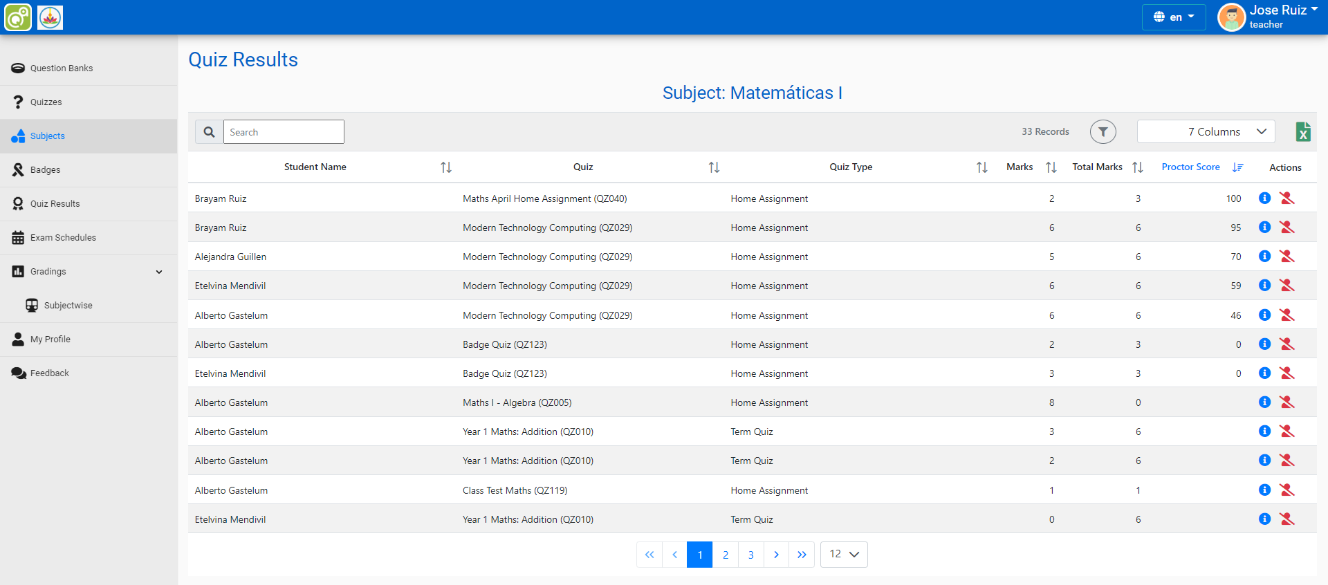The image size is (1328, 585).
Task: Click red remove-user icon on Maths I - Algebra row
Action: point(1286,402)
